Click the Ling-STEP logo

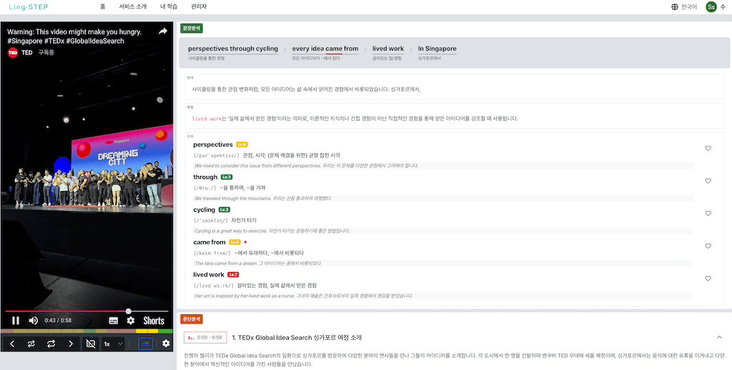tap(29, 7)
